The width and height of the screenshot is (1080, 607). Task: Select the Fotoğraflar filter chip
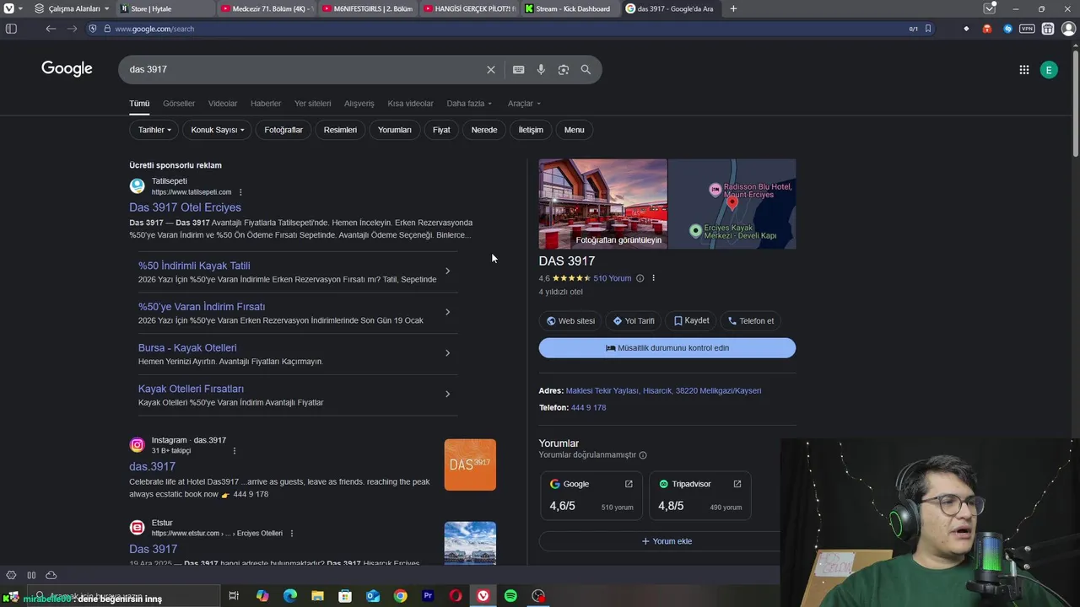tap(283, 130)
